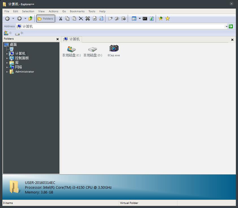Click the 3 items status text

click(8, 203)
